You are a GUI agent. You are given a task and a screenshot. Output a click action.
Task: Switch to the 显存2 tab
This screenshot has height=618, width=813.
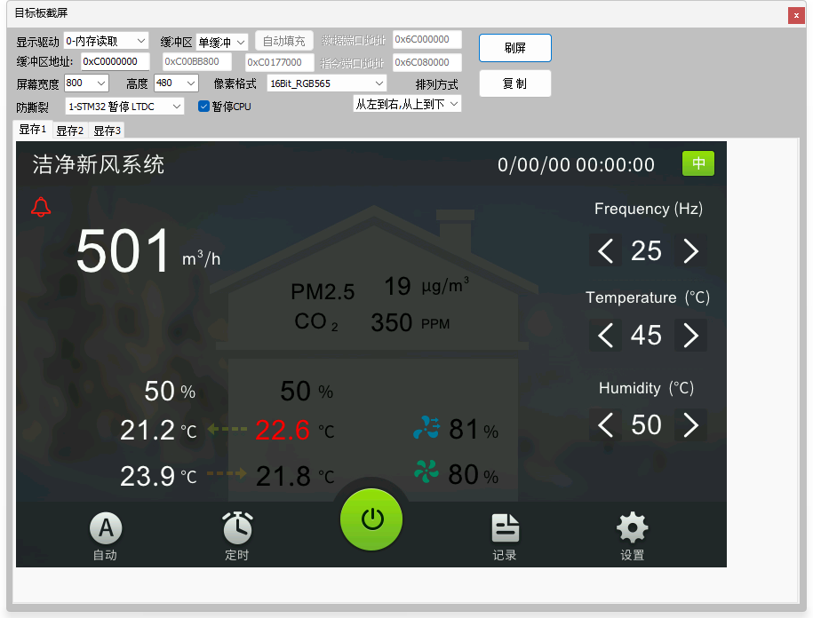(x=70, y=131)
